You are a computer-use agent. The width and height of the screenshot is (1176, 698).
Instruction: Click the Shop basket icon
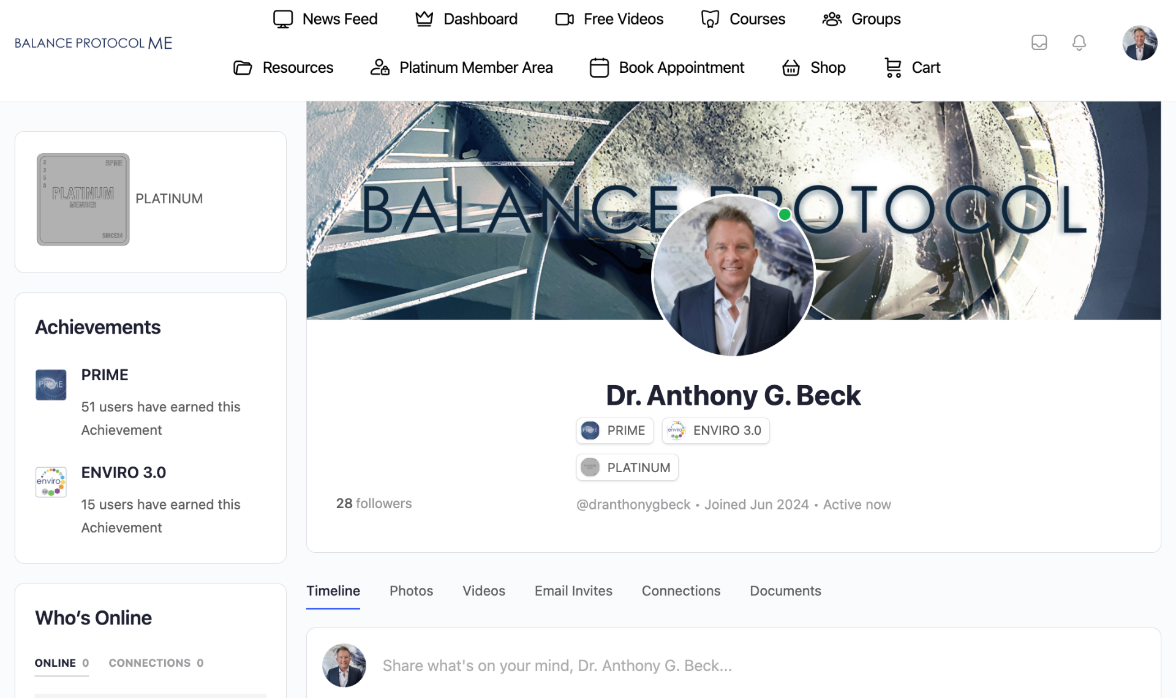coord(791,67)
